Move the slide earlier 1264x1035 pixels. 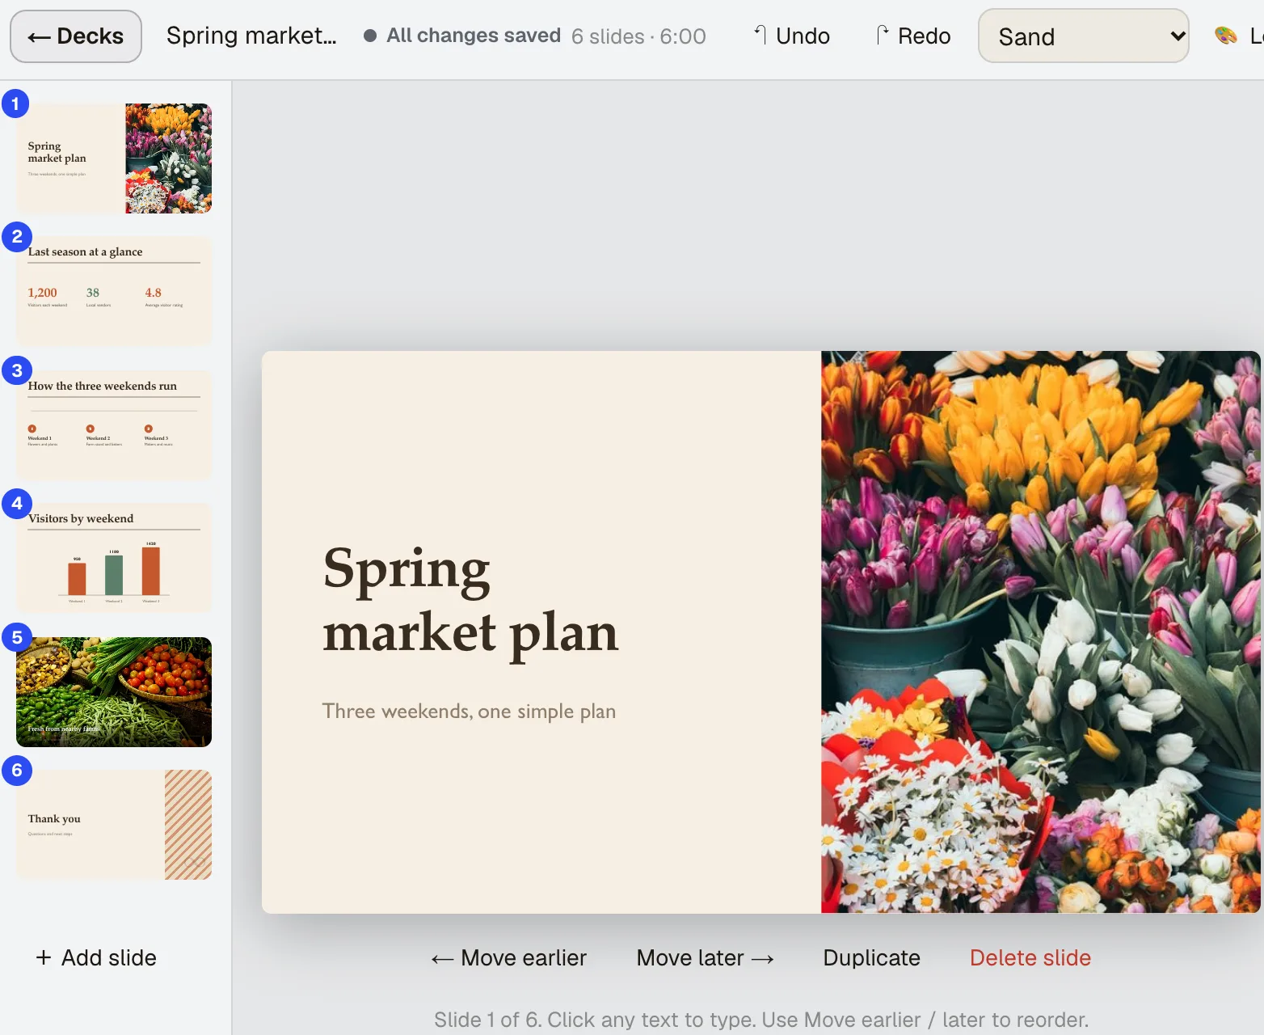click(x=508, y=958)
